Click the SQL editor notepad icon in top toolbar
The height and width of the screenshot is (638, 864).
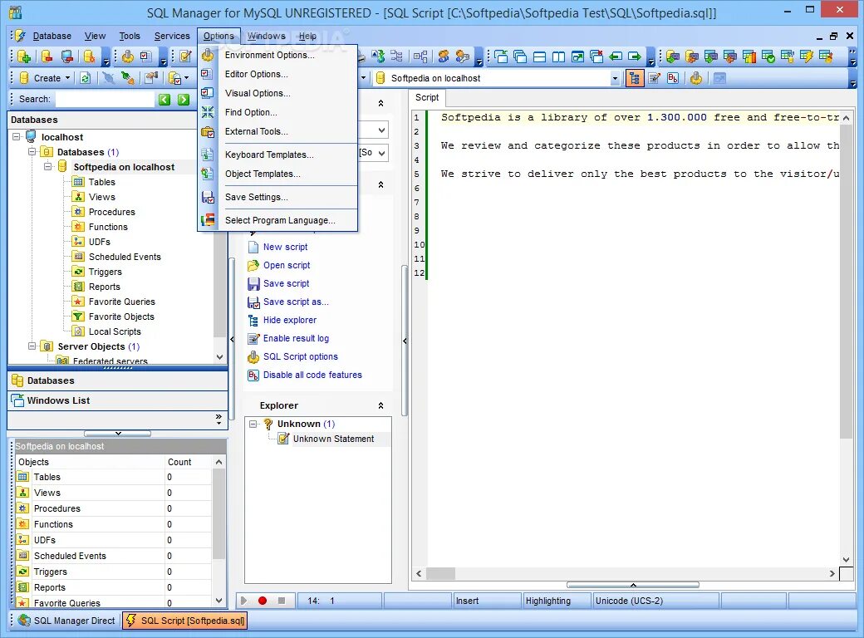click(186, 56)
